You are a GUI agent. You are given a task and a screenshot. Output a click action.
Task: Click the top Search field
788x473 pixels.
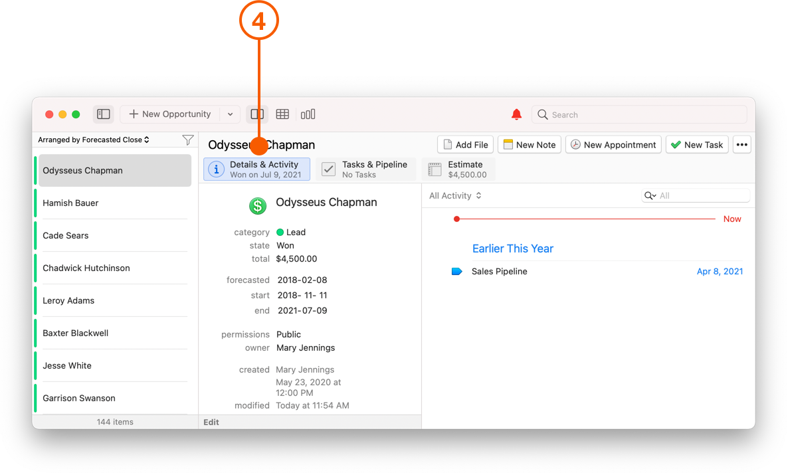point(639,115)
